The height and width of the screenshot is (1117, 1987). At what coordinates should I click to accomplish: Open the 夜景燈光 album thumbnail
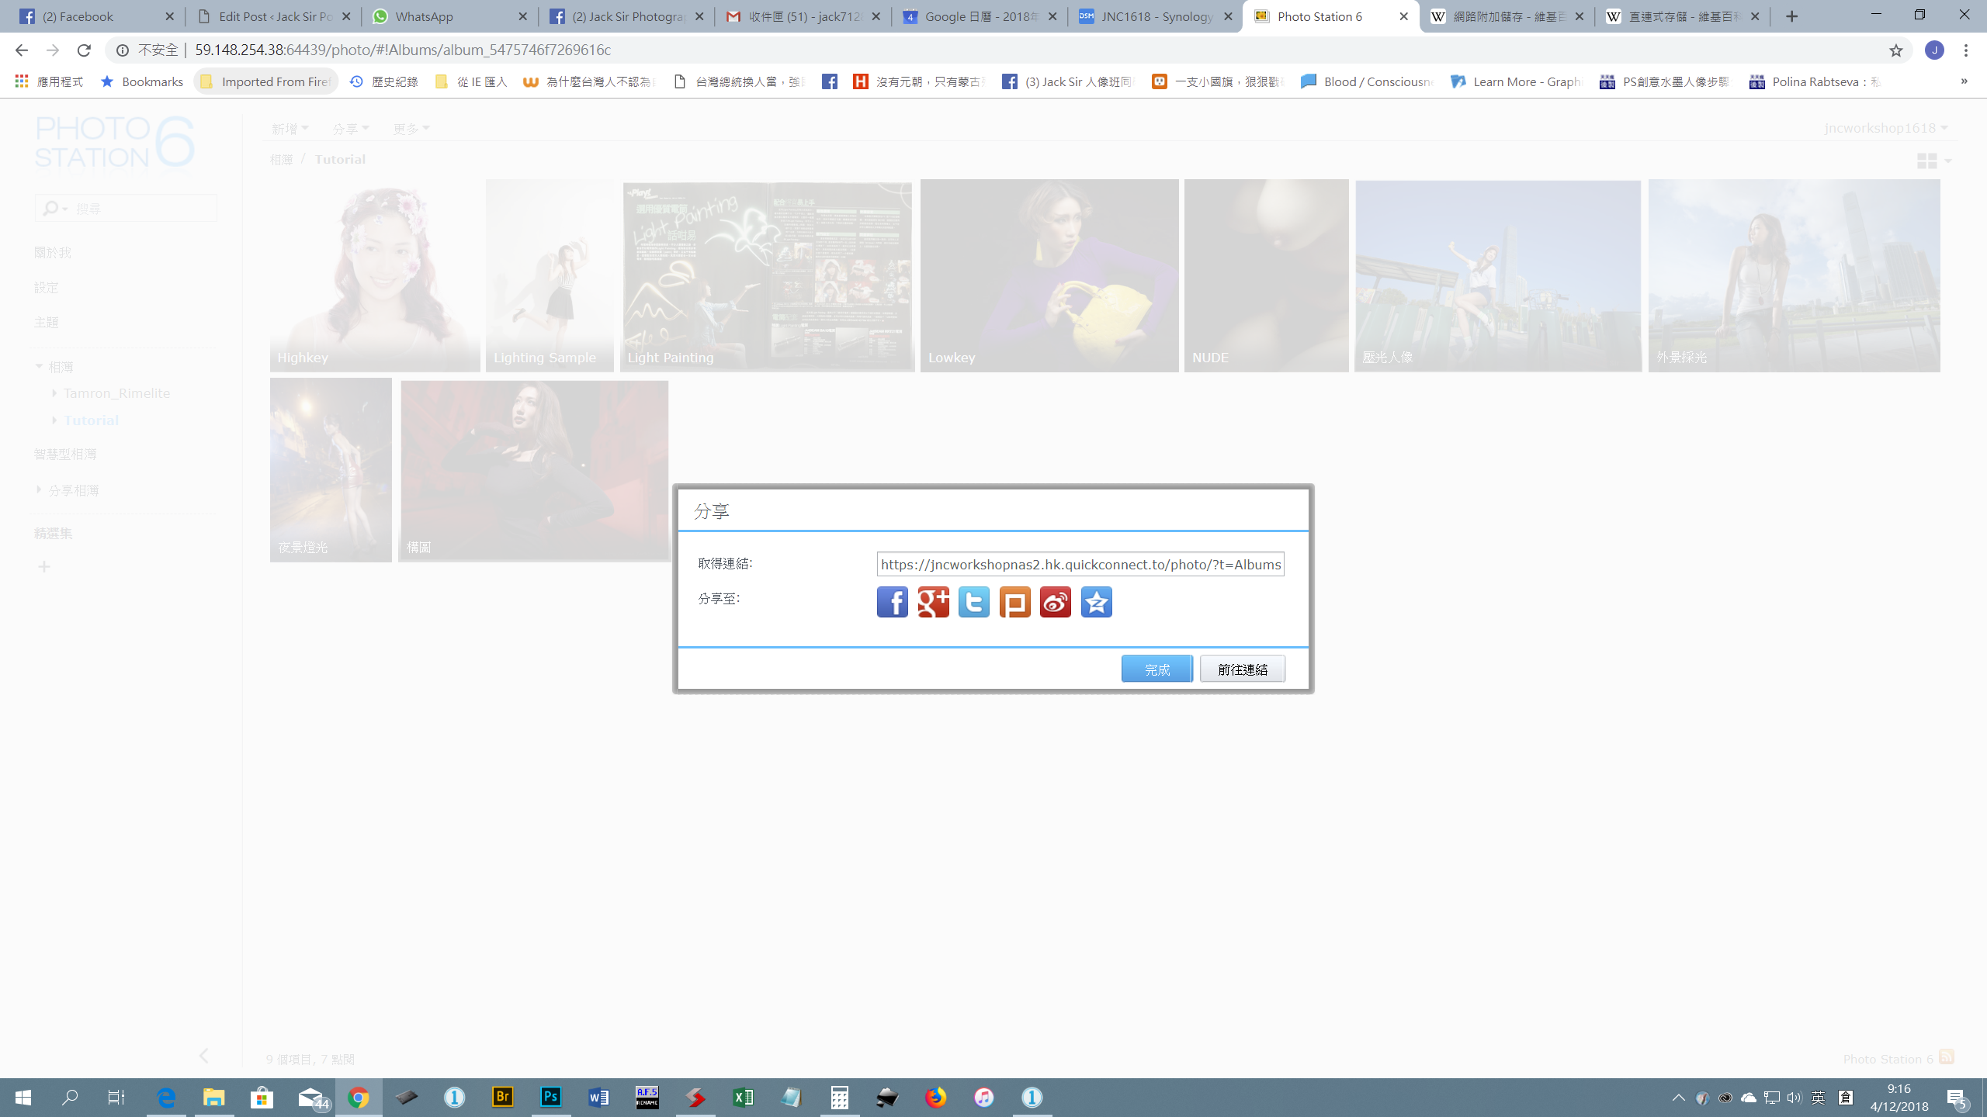click(x=331, y=470)
